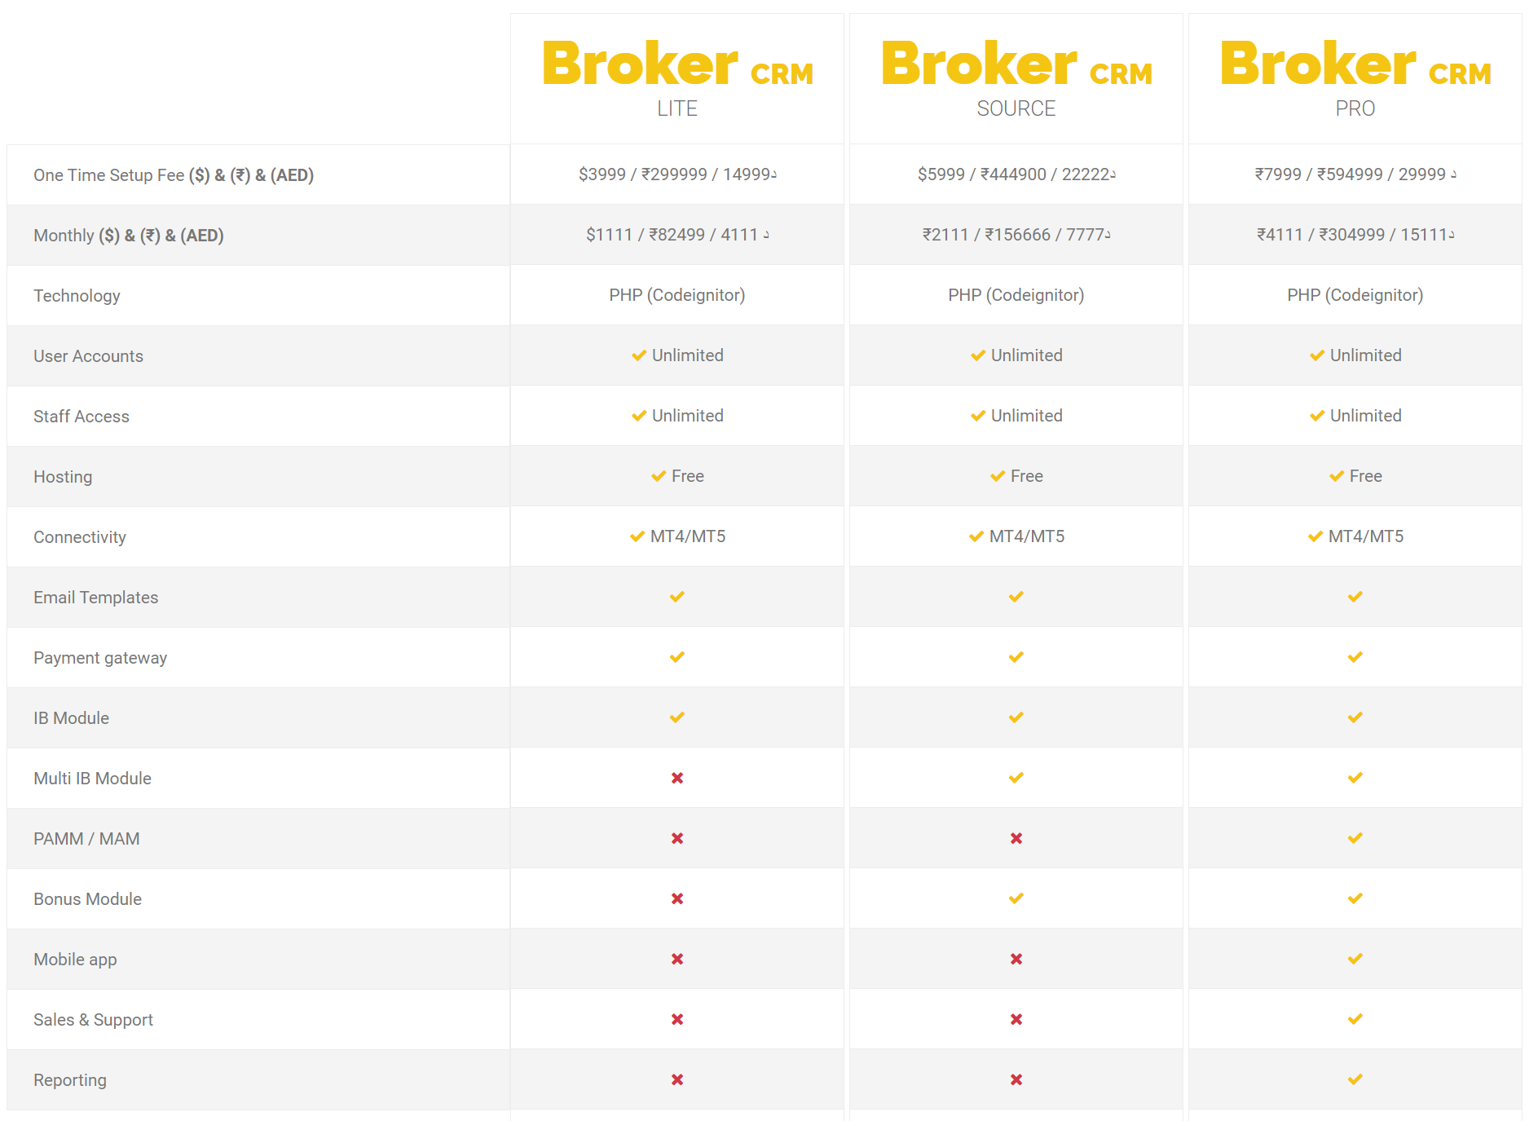Click checkmark for Source Bonus Module
Screen dimensions: 1538x1121
coord(1016,898)
